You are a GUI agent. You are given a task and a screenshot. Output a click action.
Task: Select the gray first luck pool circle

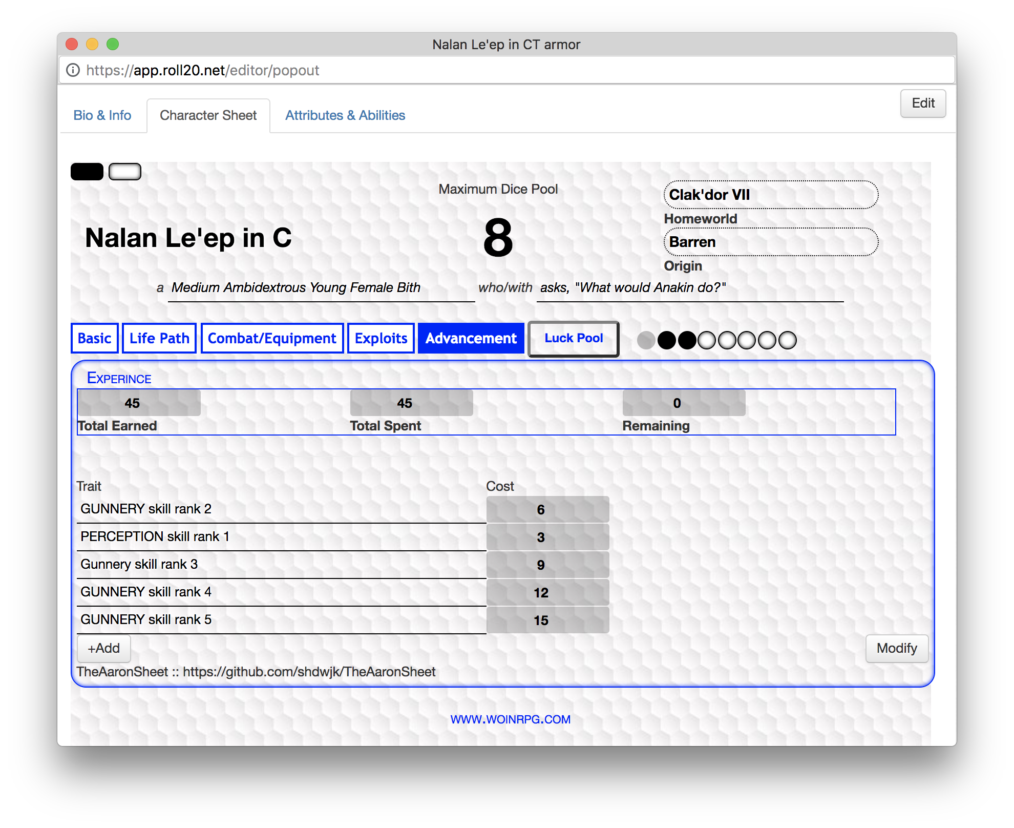coord(646,340)
